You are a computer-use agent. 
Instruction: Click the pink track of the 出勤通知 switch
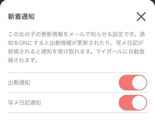tap(125, 83)
